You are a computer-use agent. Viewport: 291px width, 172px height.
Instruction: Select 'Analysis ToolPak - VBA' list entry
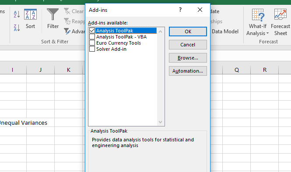tap(121, 37)
